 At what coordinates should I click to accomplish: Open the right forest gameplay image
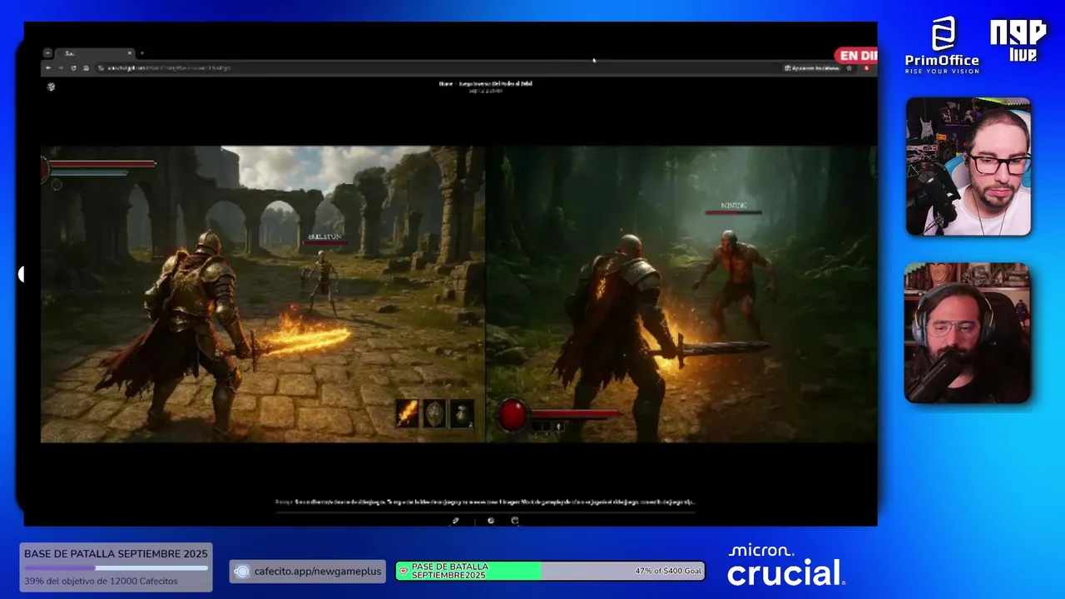[681, 294]
